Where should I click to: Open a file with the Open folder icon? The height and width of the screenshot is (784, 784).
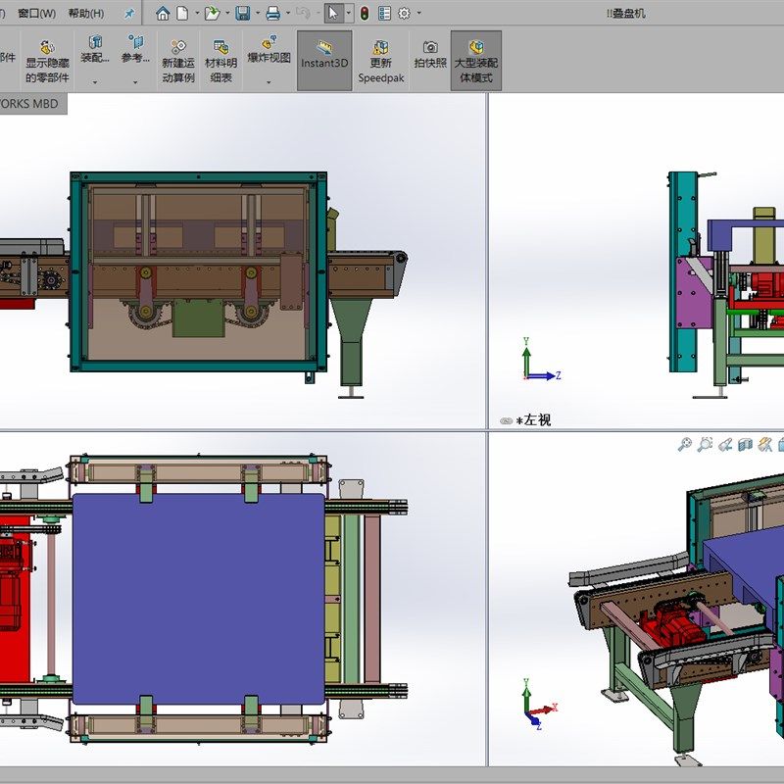(x=213, y=13)
